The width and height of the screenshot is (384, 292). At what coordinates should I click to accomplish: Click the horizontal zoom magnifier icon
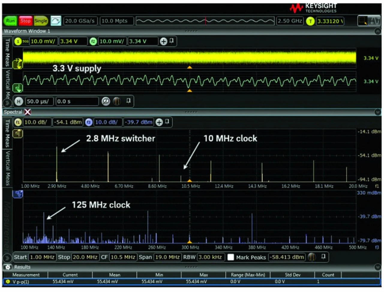(106, 102)
